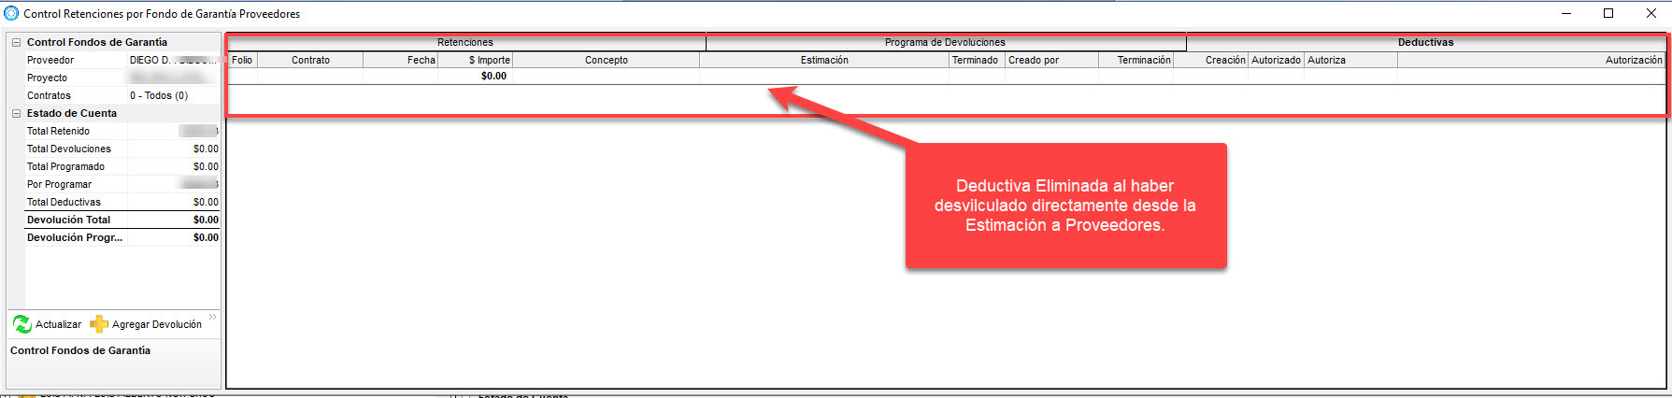
Task: Select the Deductivas column group header
Action: [x=1425, y=42]
